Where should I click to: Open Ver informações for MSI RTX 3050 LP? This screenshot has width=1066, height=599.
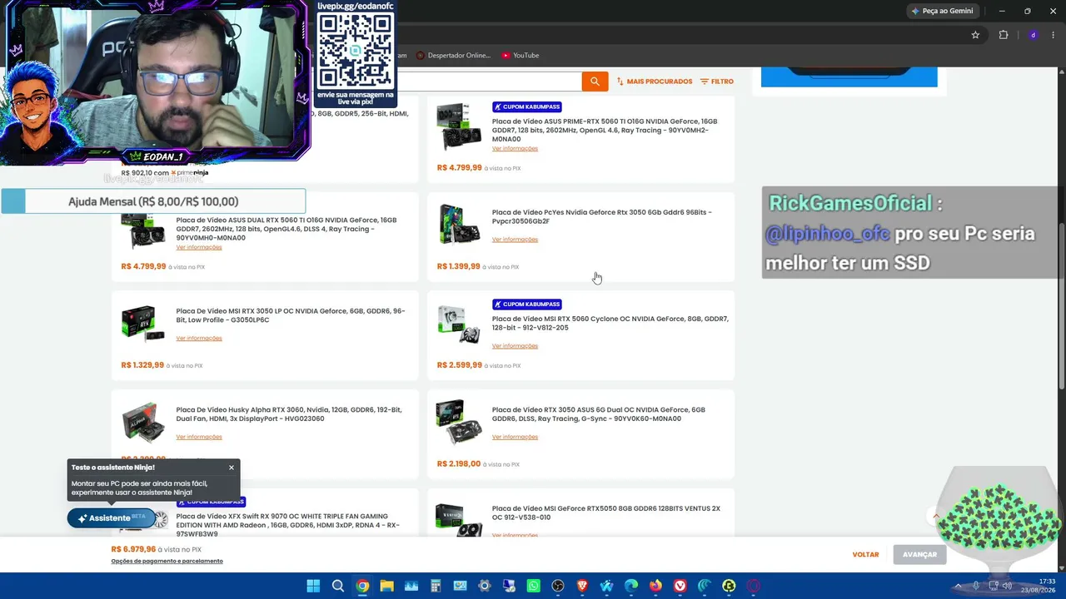[x=199, y=339]
